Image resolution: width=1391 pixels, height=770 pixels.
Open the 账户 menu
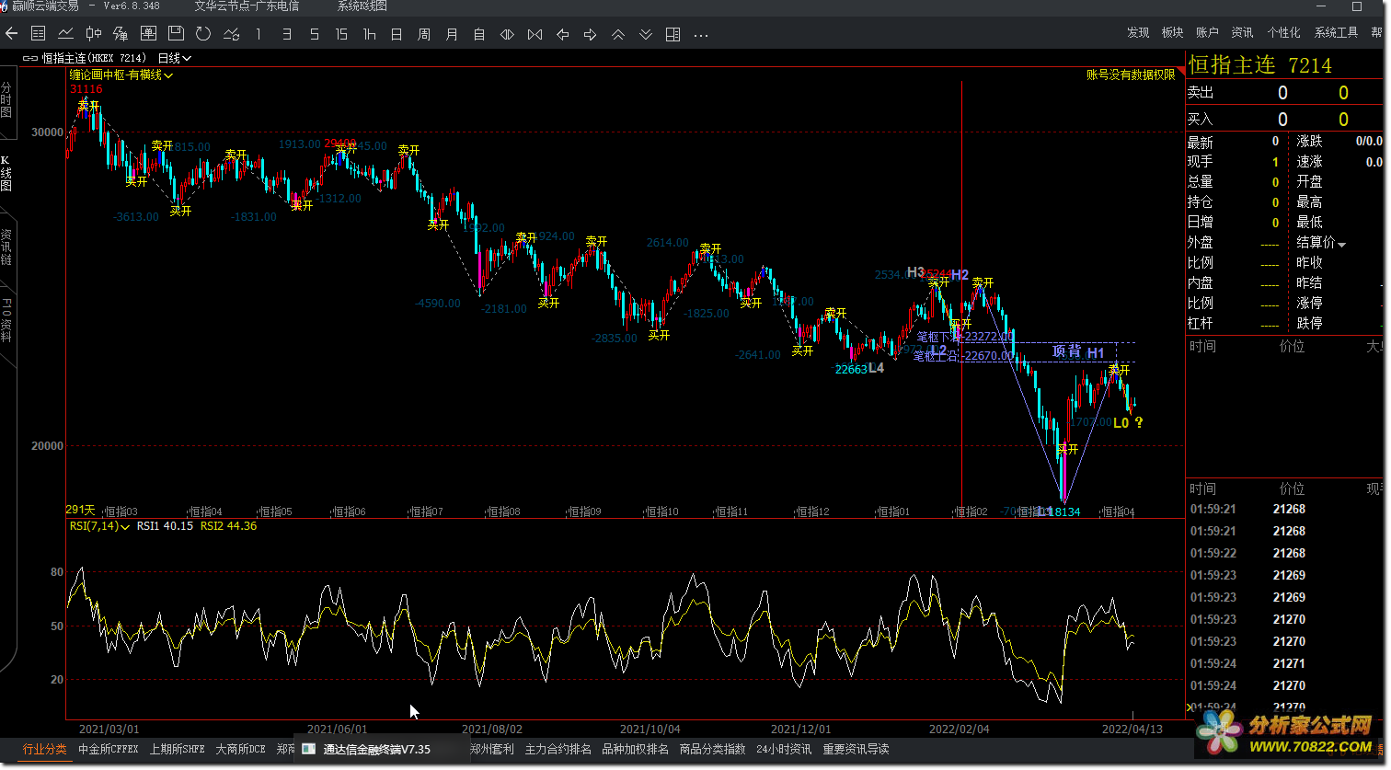point(1207,33)
